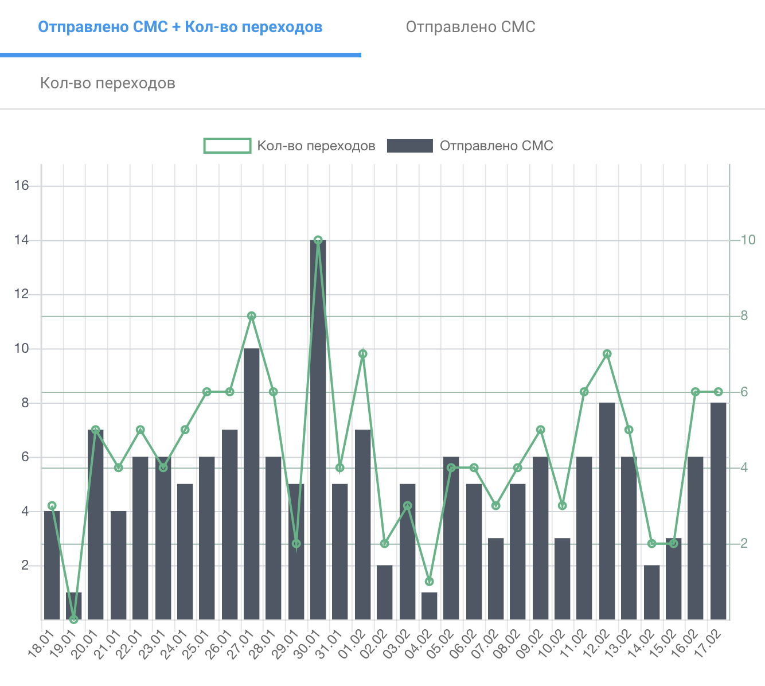
Task: Click the green legend box outline
Action: 228,146
